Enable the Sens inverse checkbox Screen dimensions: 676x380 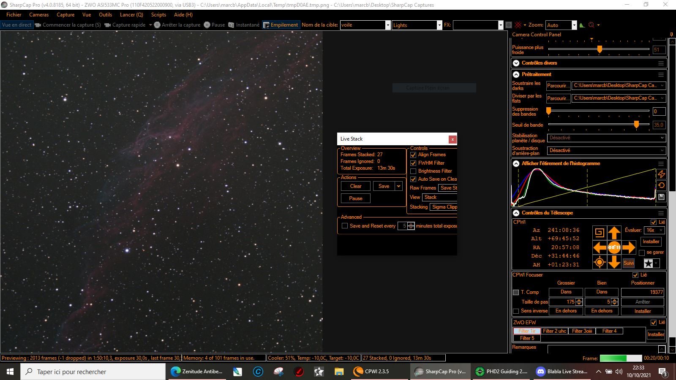pos(516,311)
